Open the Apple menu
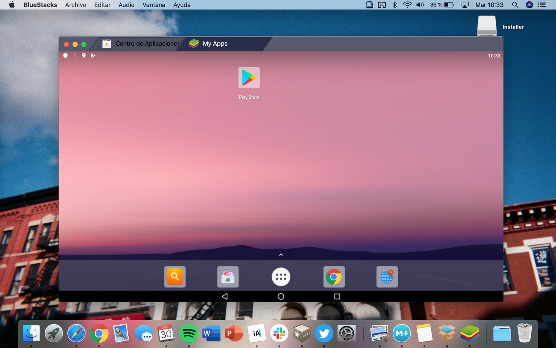Image resolution: width=556 pixels, height=348 pixels. pos(12,5)
